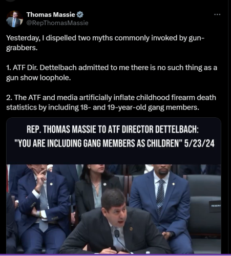
Task: Open Thomas Massie's profile avatar
Action: pyautogui.click(x=14, y=19)
